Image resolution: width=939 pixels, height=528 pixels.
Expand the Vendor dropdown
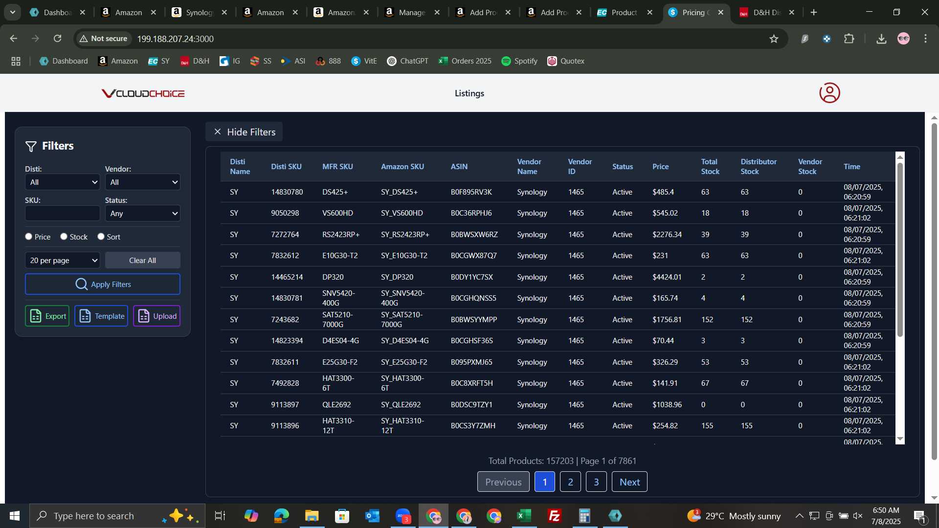(x=143, y=182)
